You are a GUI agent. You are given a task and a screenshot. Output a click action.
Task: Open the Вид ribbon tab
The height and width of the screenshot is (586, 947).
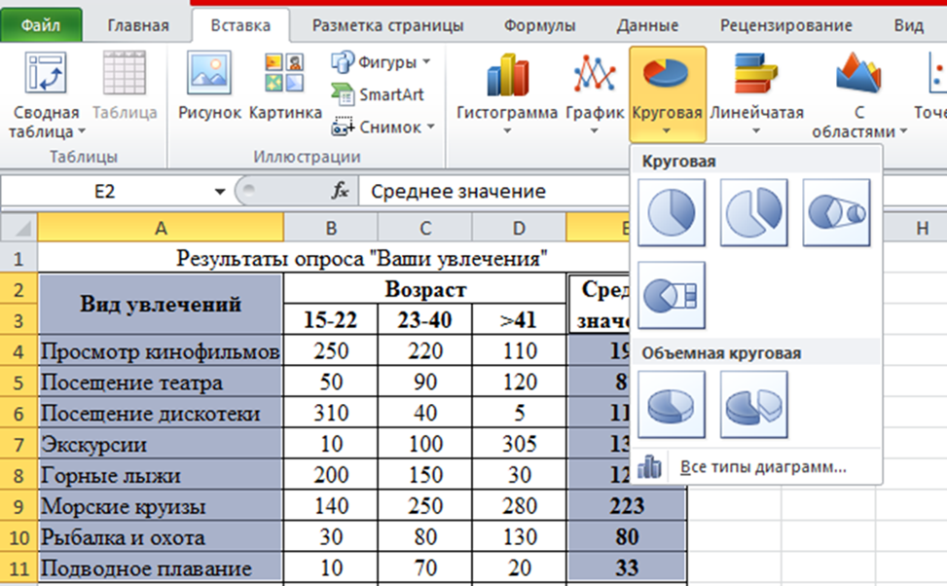click(908, 25)
